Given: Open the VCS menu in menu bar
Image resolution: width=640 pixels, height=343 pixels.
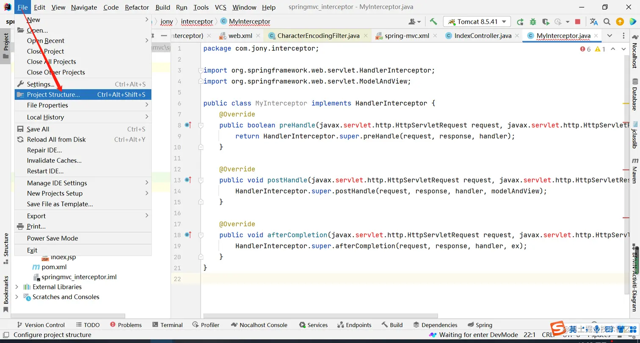Looking at the screenshot, I should (221, 7).
